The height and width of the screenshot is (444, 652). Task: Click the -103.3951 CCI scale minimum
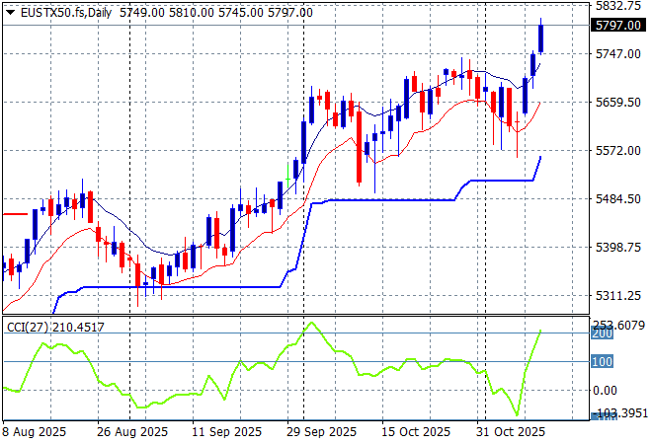coord(619,413)
